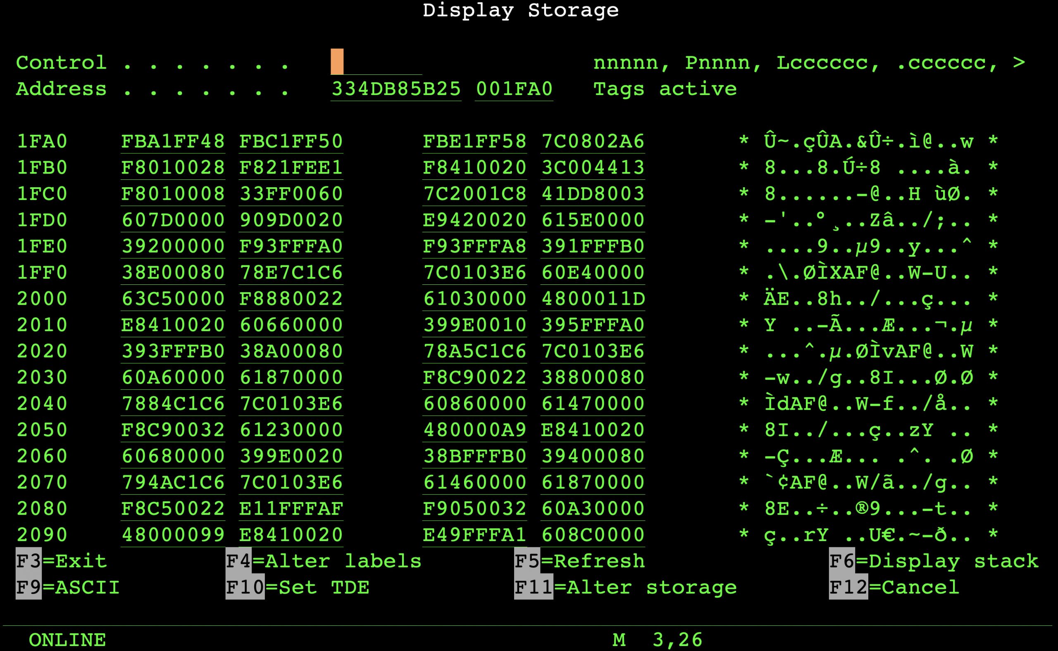Click F12=Cancel
Viewport: 1058px width, 651px height.
point(894,588)
